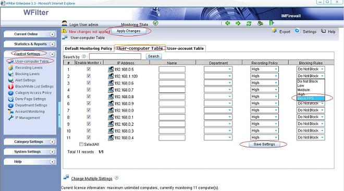Click the Name field for 192.168.0.4
This screenshot has height=191, width=344.
(x=172, y=138)
